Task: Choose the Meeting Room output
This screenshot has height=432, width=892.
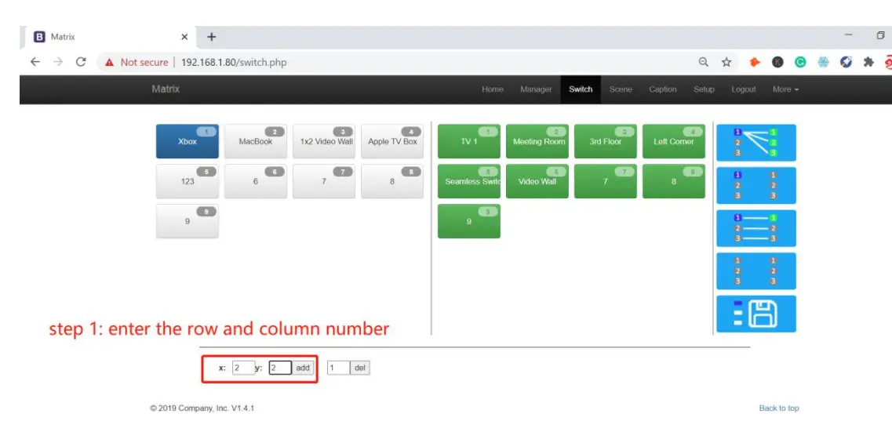Action: (x=537, y=142)
